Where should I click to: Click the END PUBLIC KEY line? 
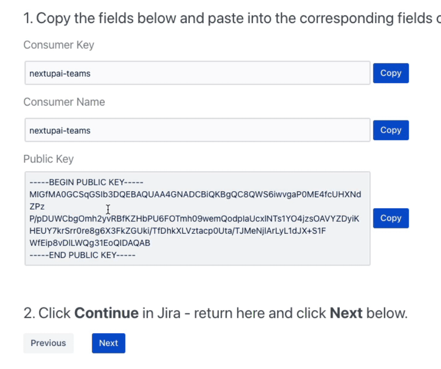pyautogui.click(x=83, y=255)
